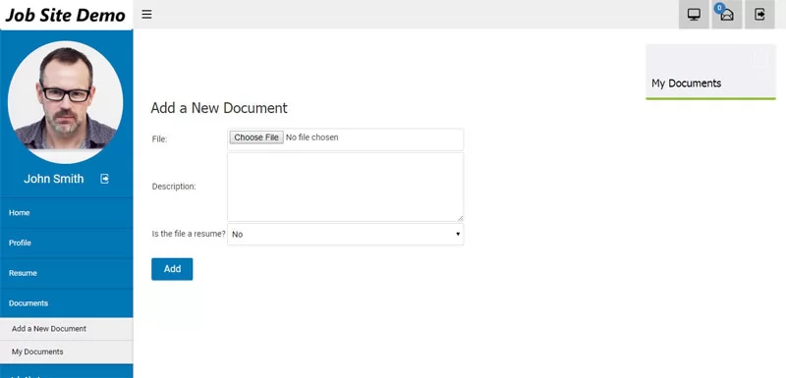Screen dimensions: 786x378
Task: Toggle the hamburger menu icon
Action: point(146,14)
